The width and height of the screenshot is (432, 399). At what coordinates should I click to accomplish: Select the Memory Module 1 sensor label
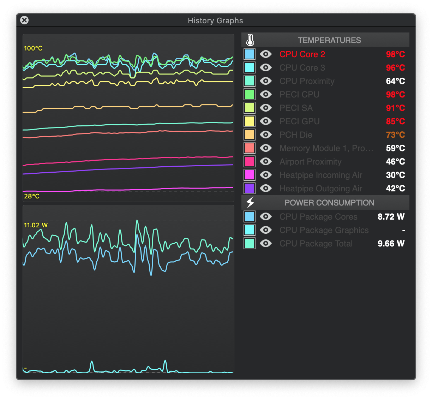point(326,148)
